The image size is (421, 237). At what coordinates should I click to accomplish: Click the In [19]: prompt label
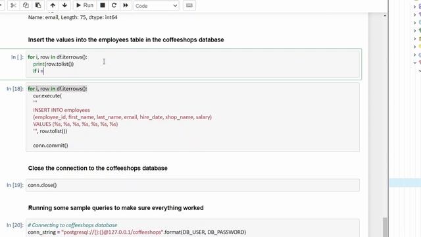pyautogui.click(x=15, y=185)
